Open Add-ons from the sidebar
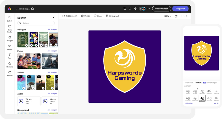 pos(10,72)
